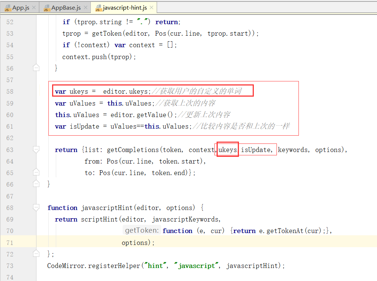Close the AppBase.js tab

tap(86, 8)
